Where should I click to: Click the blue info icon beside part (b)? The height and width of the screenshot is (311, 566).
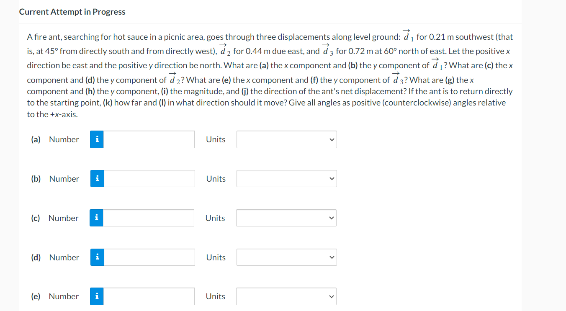coord(96,178)
